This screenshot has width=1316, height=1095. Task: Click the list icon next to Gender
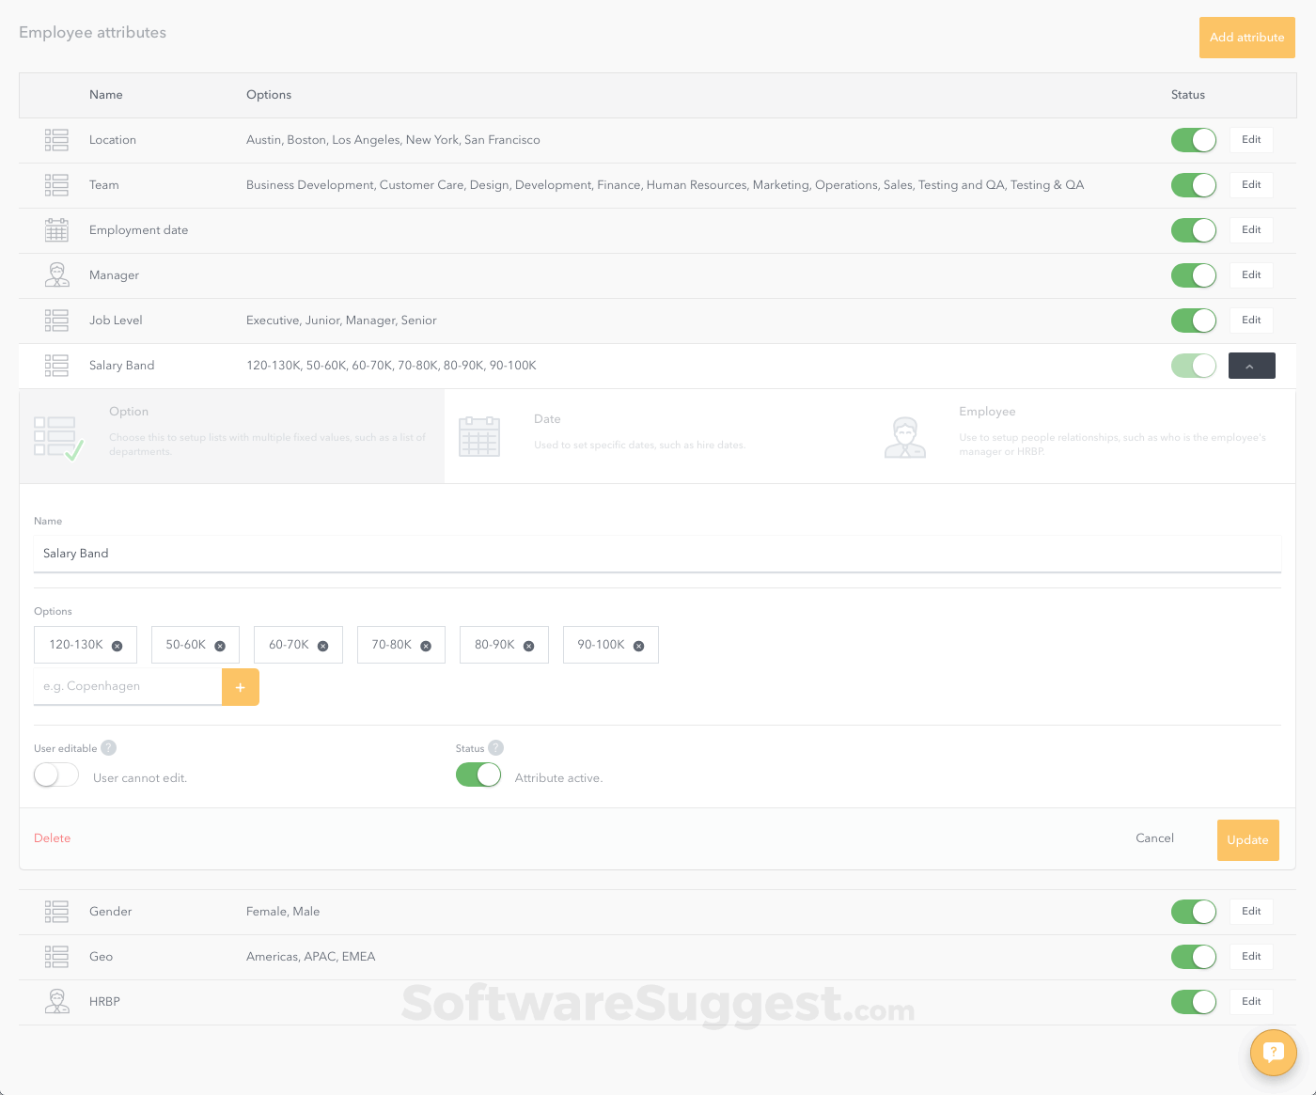(x=56, y=911)
